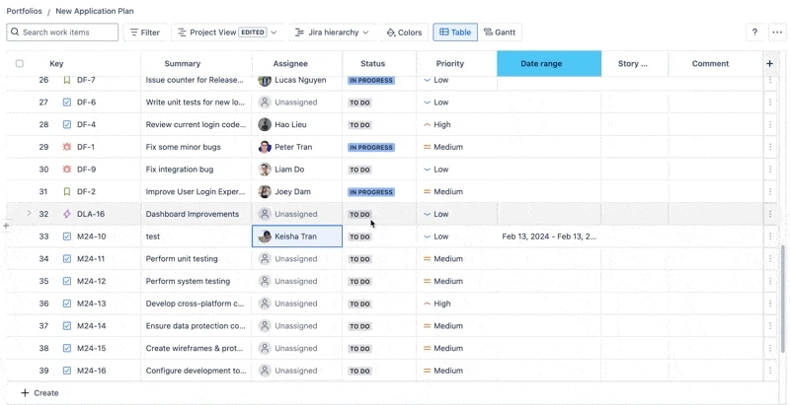Toggle the select all rows checkbox
This screenshot has height=405, width=790.
point(20,64)
